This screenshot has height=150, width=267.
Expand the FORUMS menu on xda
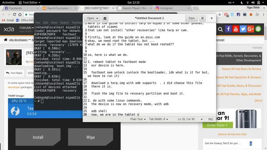click(26, 28)
